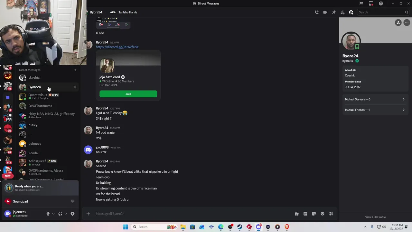Open the GIF picker icon

pos(305,214)
